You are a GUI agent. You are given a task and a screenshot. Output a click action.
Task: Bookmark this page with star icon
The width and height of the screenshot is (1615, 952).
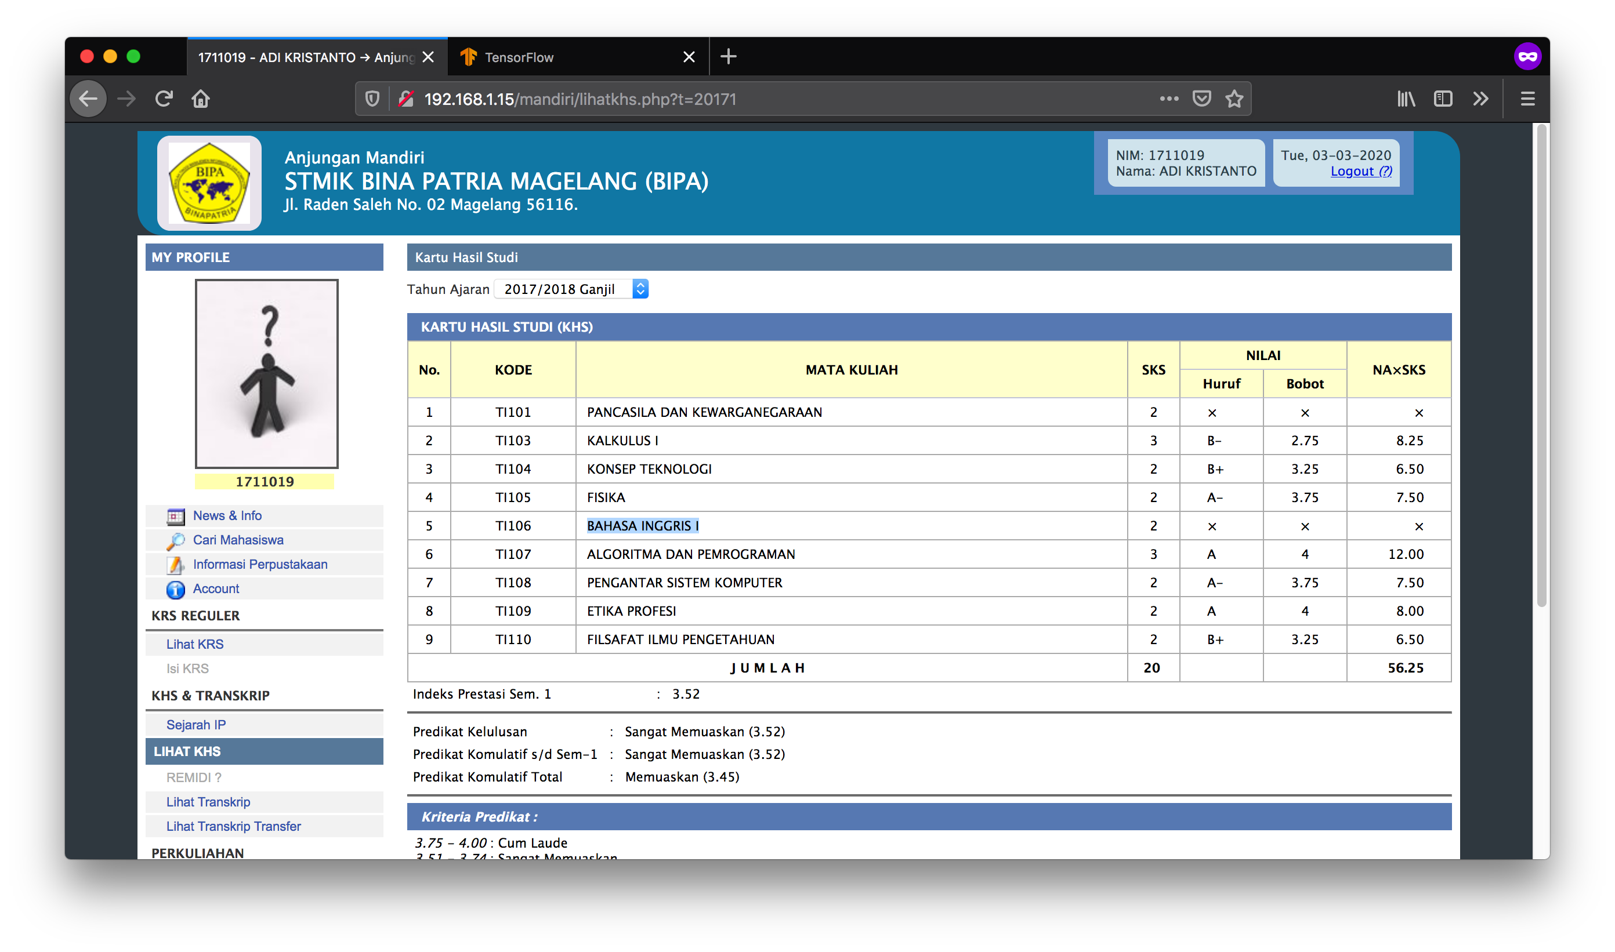point(1234,99)
